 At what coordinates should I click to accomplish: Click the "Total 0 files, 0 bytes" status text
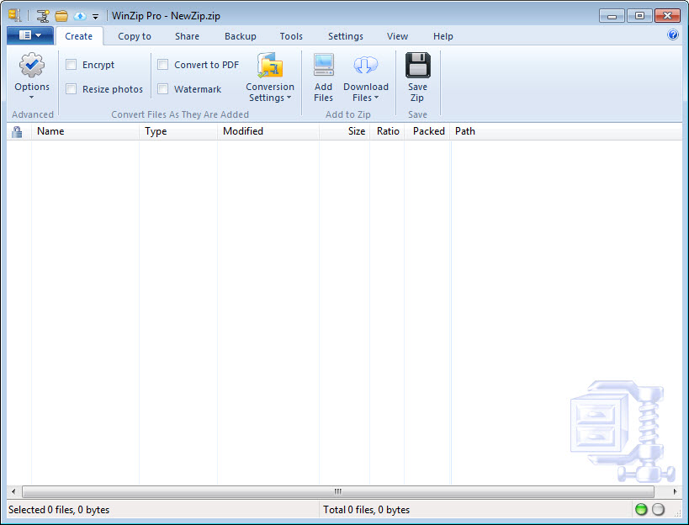[x=367, y=510]
